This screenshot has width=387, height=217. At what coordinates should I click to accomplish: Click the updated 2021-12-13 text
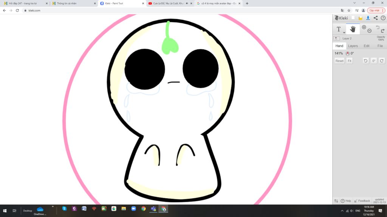(x=379, y=201)
